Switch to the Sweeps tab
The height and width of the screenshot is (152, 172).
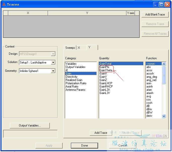[x=70, y=48]
